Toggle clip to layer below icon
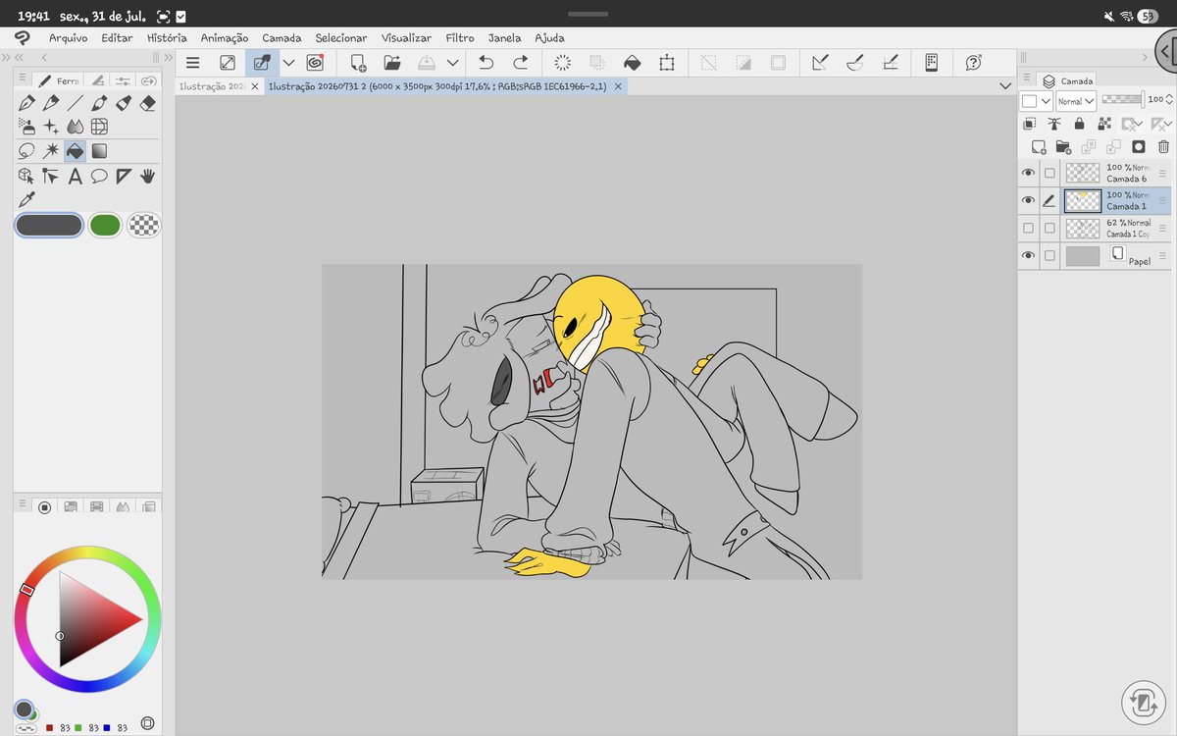Image resolution: width=1177 pixels, height=736 pixels. pyautogui.click(x=1029, y=124)
